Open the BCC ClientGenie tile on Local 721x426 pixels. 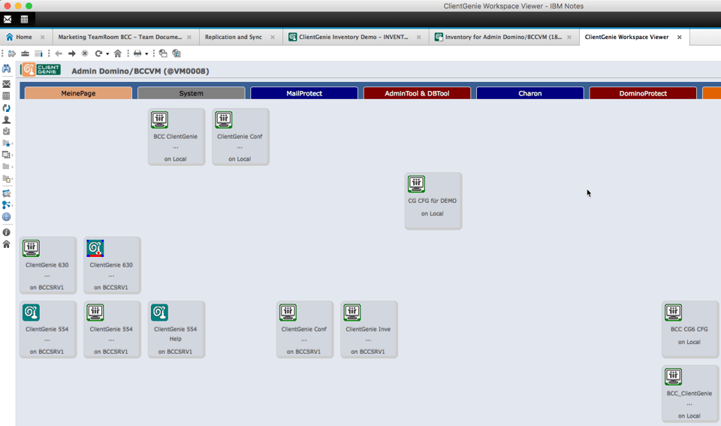(176, 137)
